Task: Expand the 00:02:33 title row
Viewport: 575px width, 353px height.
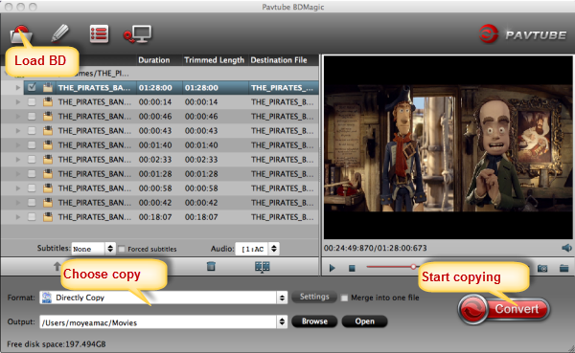Action: coord(17,160)
